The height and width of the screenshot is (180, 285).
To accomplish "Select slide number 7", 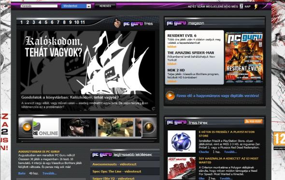I will point(58,22).
